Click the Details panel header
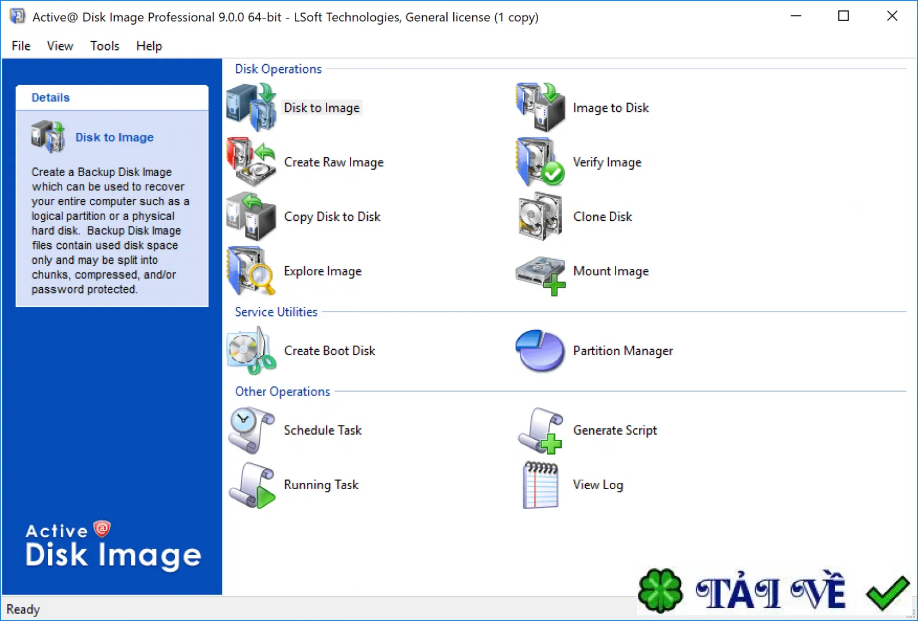918x621 pixels. pyautogui.click(x=112, y=97)
